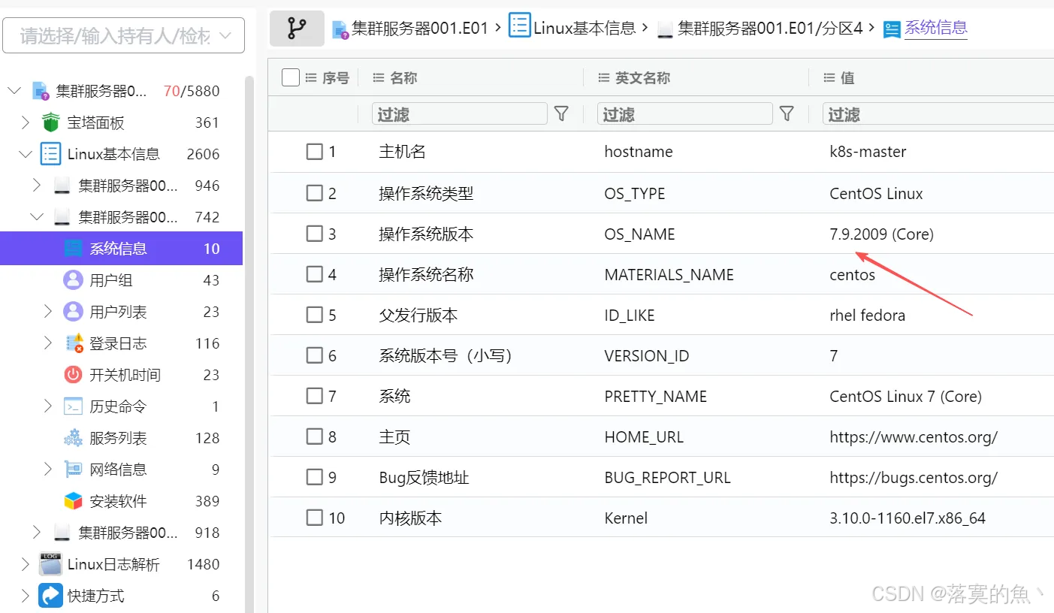Toggle the select-all checkbox in table header

(x=291, y=77)
